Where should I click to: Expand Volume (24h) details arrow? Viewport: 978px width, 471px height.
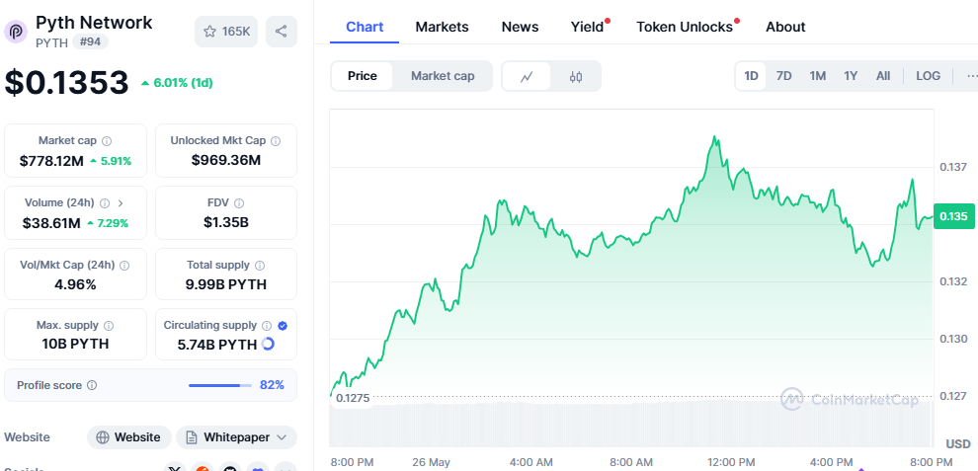tap(121, 202)
